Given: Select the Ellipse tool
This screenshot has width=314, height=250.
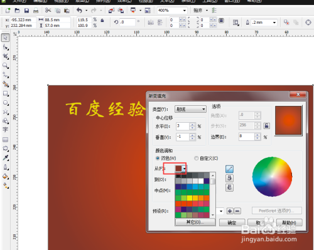Looking at the screenshot, I should 6,103.
